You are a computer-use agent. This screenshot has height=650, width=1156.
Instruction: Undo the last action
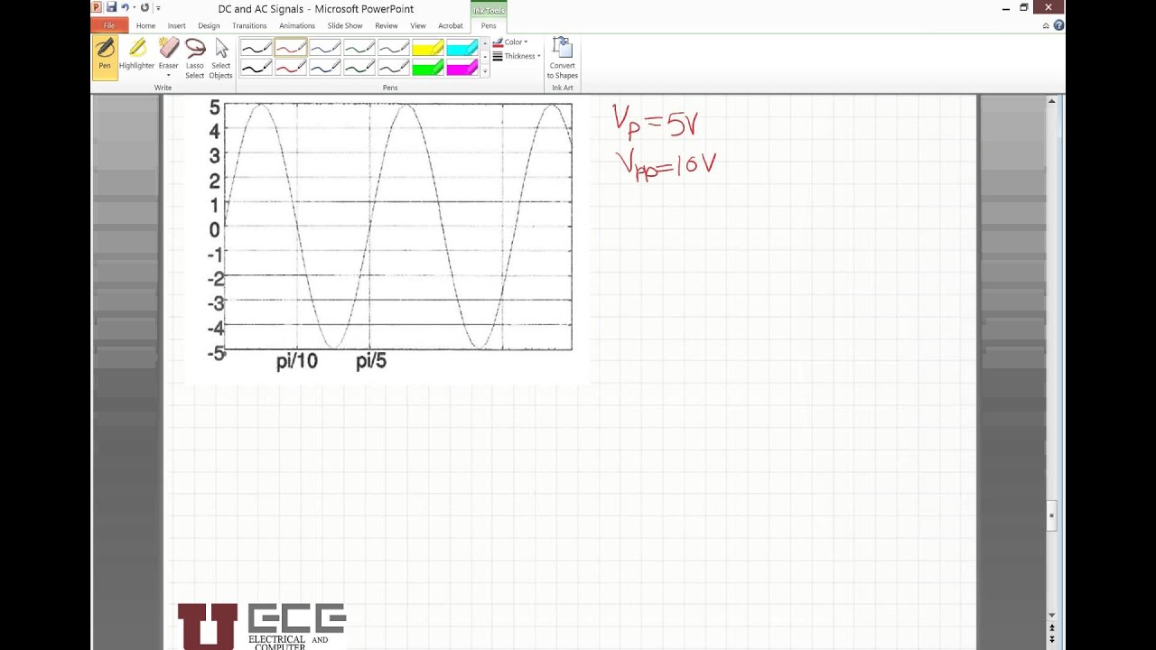[125, 7]
